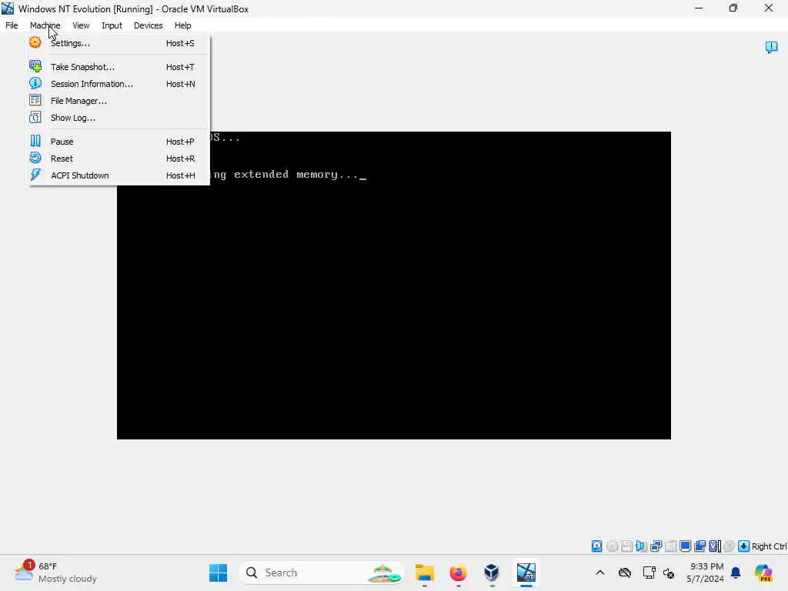Click the display status icon

click(x=685, y=546)
